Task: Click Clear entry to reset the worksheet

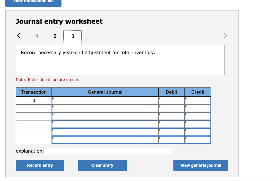Action: [102, 165]
